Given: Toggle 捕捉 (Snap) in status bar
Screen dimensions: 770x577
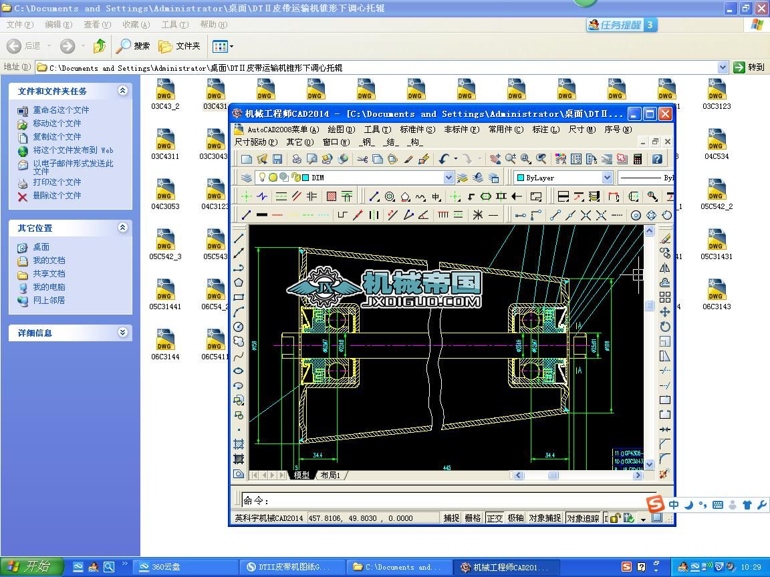Looking at the screenshot, I should (452, 518).
